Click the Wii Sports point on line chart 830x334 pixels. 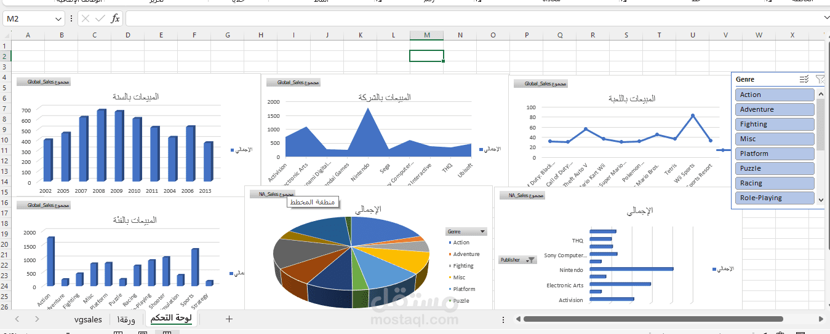click(x=693, y=115)
